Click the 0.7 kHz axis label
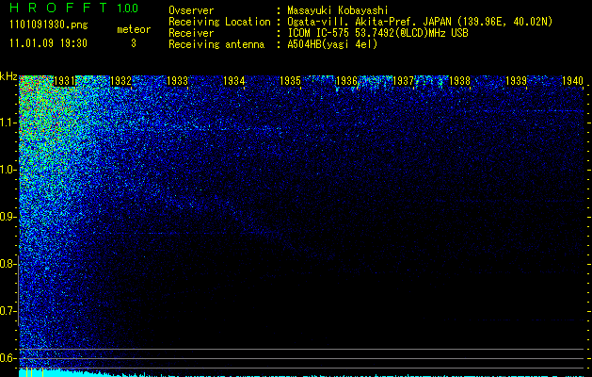This screenshot has height=377, width=592. click(8, 311)
